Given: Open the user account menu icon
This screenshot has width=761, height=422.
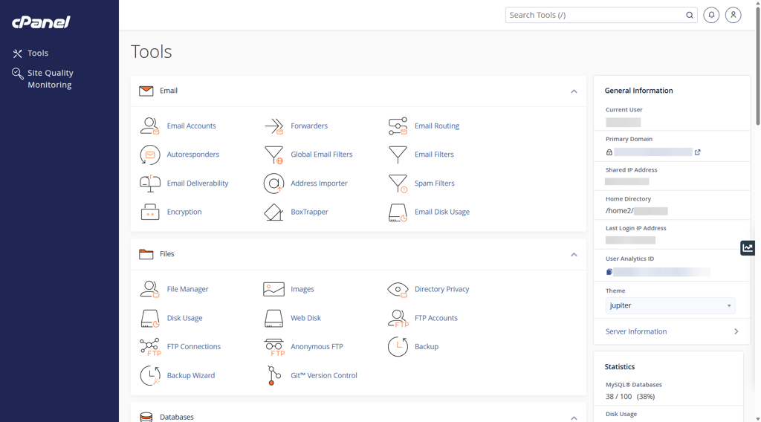Looking at the screenshot, I should tap(733, 15).
